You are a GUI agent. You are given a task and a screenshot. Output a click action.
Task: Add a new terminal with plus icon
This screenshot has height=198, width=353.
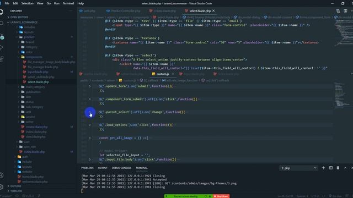pos(323,168)
